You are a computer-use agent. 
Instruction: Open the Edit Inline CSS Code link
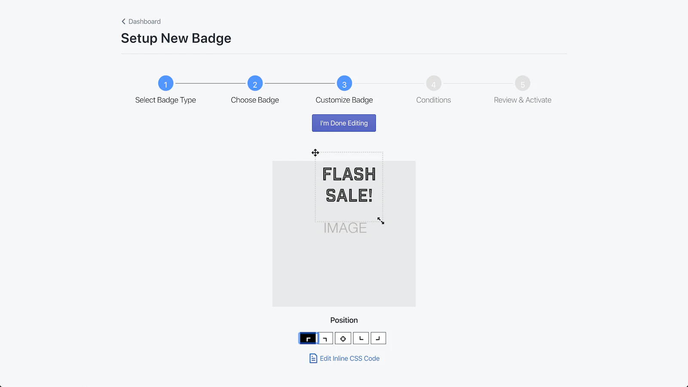tap(350, 358)
